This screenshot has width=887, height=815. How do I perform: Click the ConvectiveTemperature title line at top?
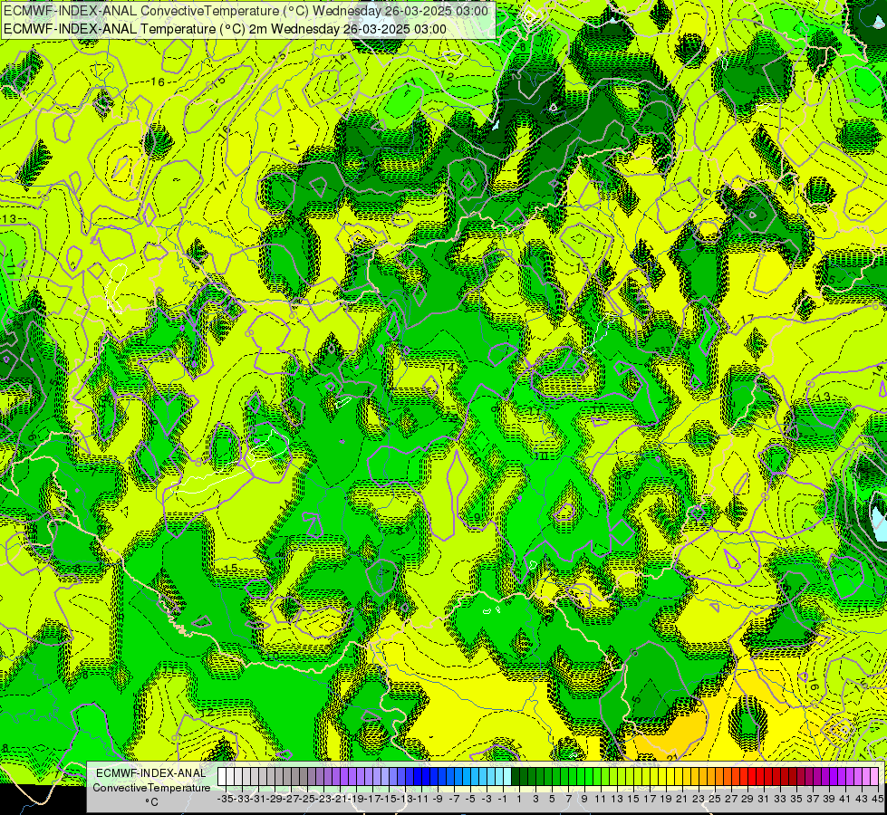(246, 11)
